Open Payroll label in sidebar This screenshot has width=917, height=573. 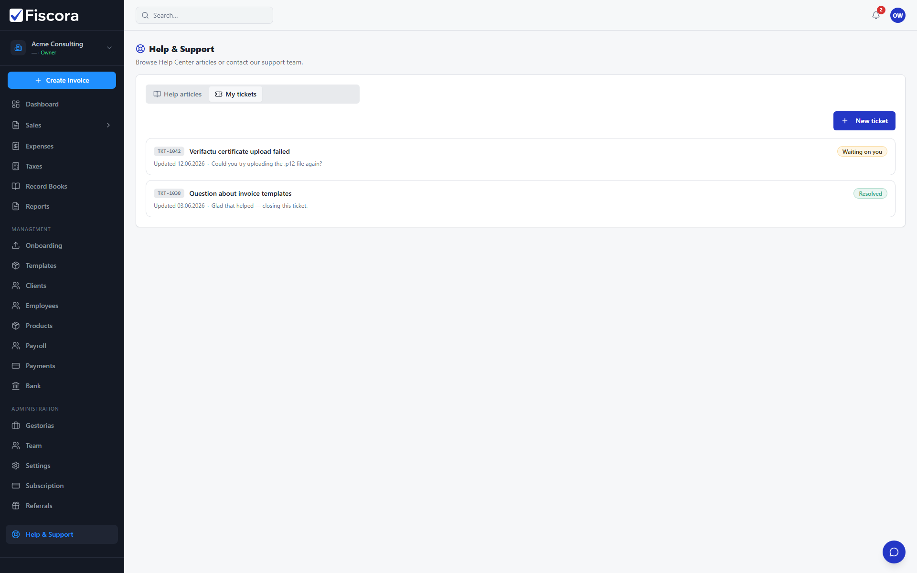36,346
